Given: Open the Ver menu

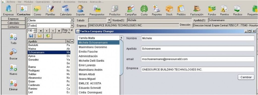Looking at the screenshot, I should (19, 2).
